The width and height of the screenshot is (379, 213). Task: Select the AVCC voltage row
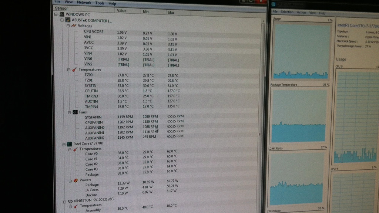tap(157, 43)
